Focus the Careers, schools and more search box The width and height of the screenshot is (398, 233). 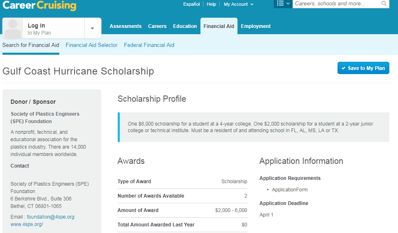pyautogui.click(x=336, y=4)
